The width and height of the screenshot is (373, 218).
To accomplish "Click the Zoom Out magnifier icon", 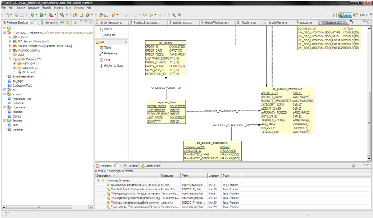I will click(x=180, y=15).
